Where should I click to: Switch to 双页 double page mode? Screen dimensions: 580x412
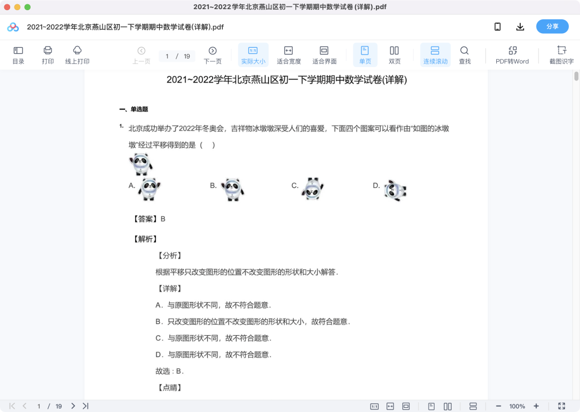tap(394, 55)
